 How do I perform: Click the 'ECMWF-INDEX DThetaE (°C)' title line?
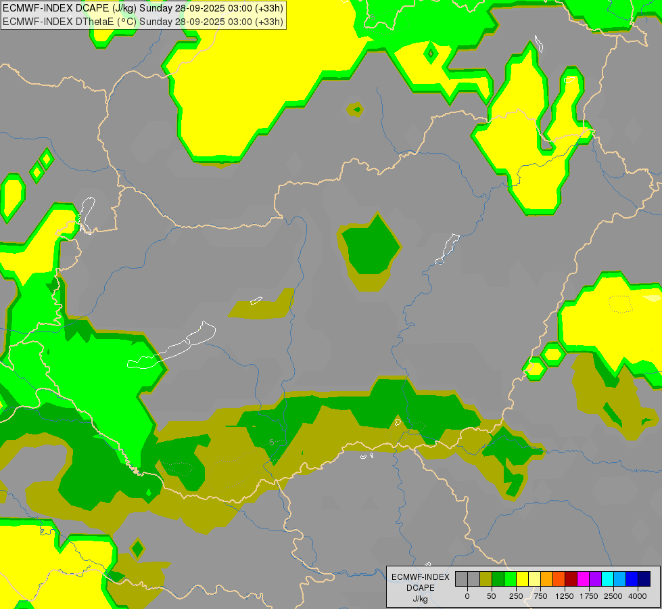(x=143, y=22)
